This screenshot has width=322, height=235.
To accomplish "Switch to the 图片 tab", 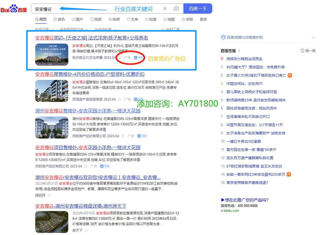I will tap(78, 19).
